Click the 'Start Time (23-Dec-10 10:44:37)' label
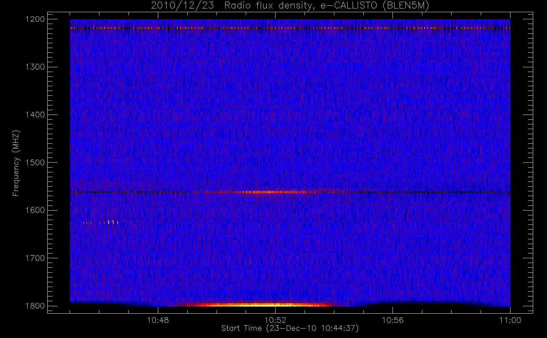 290,328
